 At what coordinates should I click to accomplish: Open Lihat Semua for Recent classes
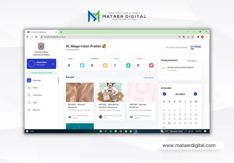pos(149,78)
